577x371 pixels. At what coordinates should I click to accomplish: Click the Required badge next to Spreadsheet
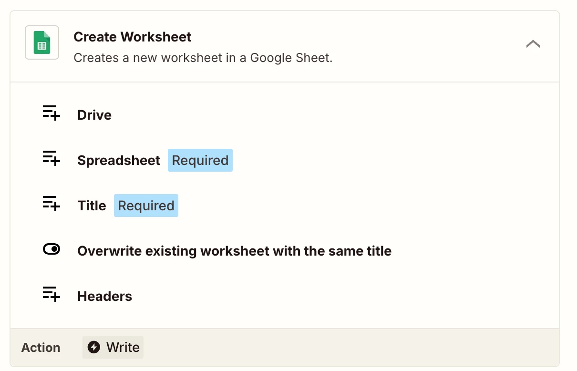[x=200, y=160]
